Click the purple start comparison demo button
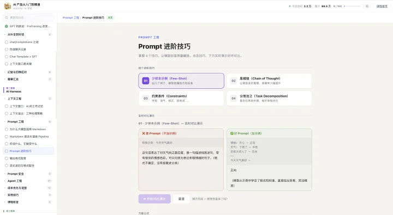Screen dimensions: 393x215 pyautogui.click(x=154, y=199)
